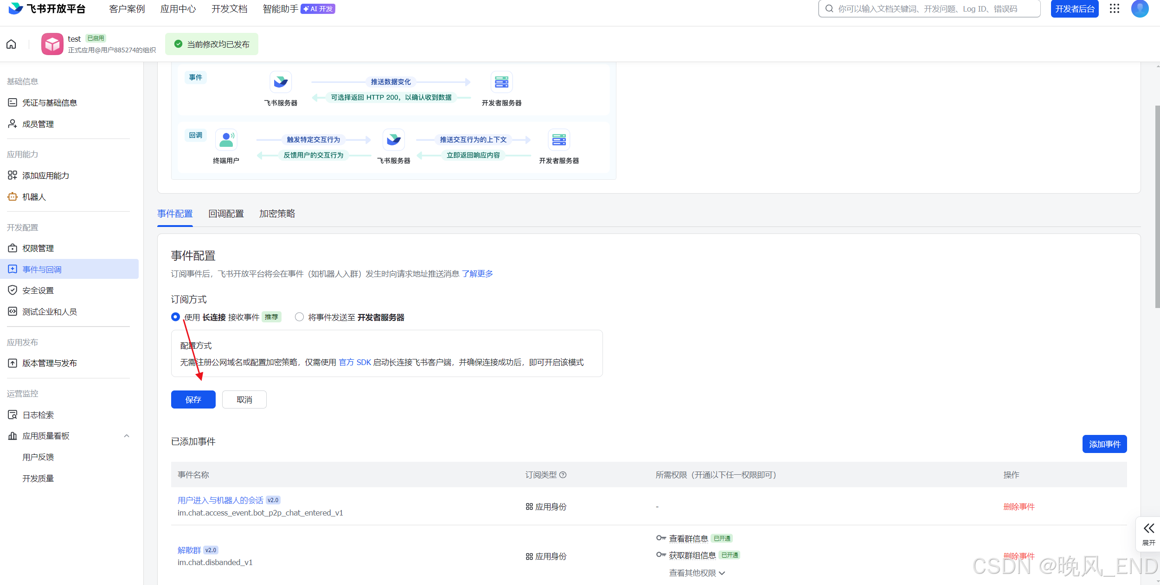Collapse the 应用质量看板 sidebar group
Screen dimensions: 1160x585
[x=126, y=435]
